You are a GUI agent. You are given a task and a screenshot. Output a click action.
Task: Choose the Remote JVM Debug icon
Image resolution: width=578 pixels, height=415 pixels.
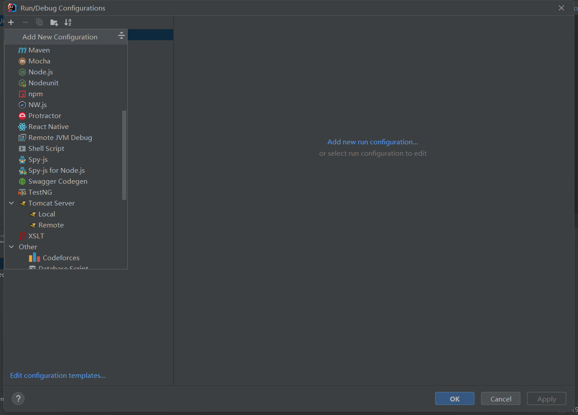pyautogui.click(x=22, y=138)
